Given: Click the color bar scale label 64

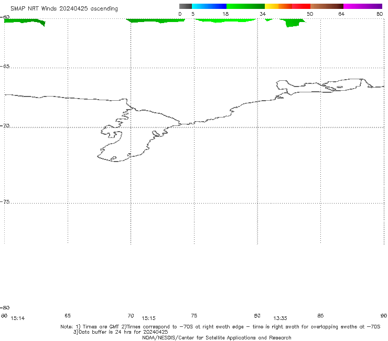Looking at the screenshot, I should [341, 14].
